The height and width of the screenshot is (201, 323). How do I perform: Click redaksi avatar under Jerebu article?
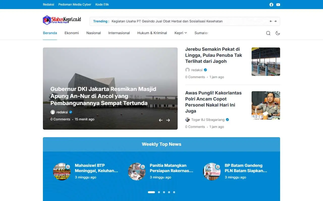pyautogui.click(x=187, y=70)
